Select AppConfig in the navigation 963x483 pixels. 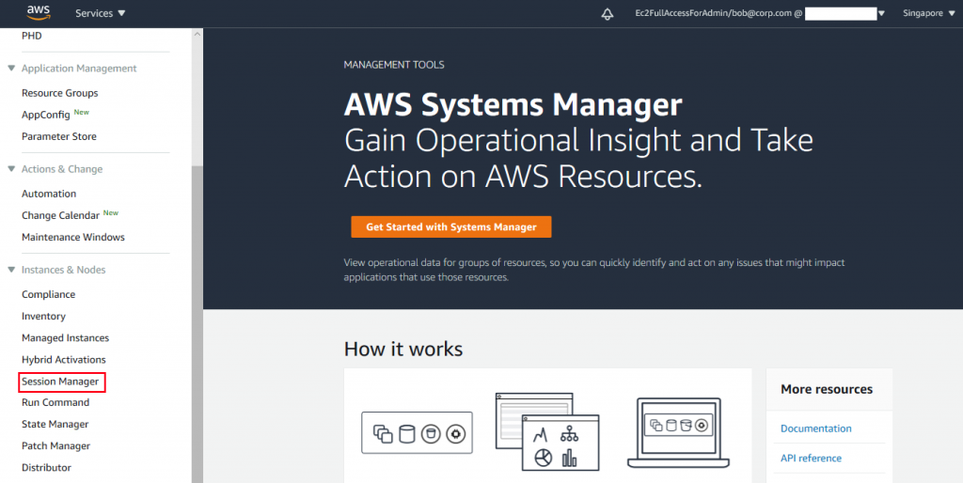click(46, 115)
